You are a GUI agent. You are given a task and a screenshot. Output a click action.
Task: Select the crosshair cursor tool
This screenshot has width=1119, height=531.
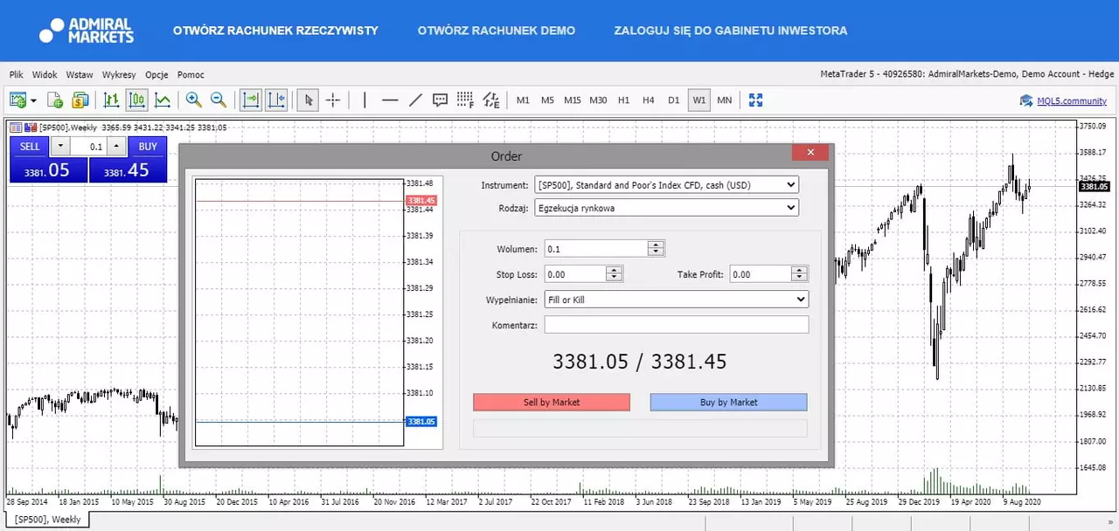click(x=333, y=100)
